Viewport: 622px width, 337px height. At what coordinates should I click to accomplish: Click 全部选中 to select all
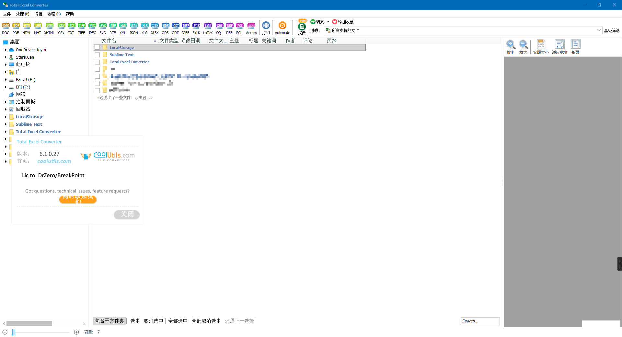click(178, 321)
